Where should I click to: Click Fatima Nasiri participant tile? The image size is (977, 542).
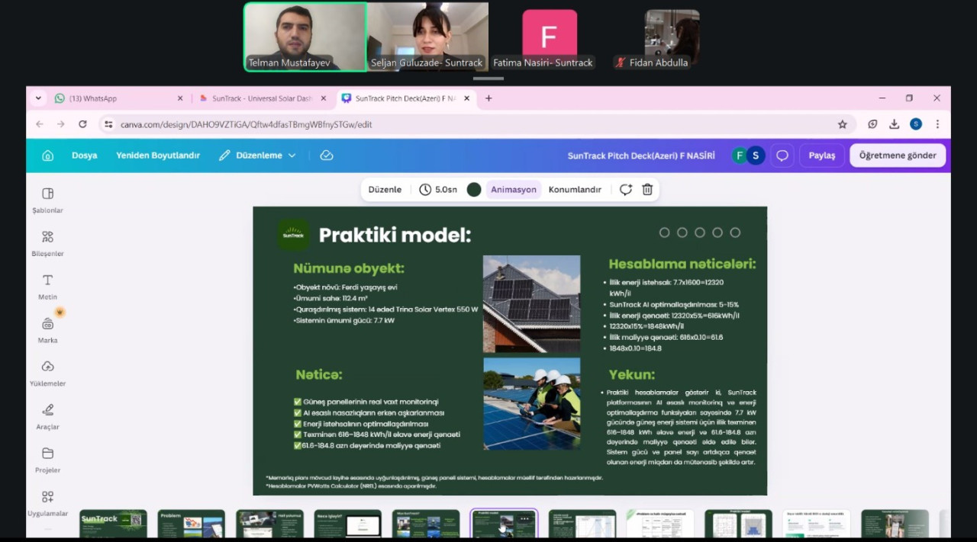pyautogui.click(x=550, y=37)
